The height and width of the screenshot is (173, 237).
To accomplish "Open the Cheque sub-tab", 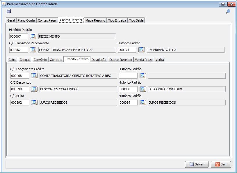I will (25, 60).
